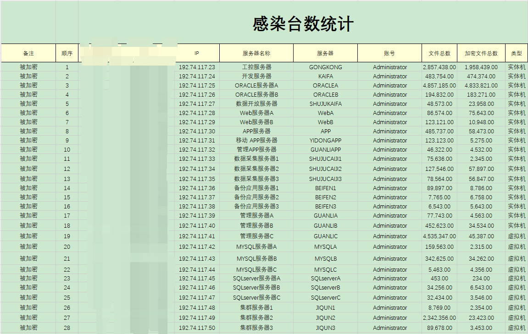The image size is (528, 334).
Task: Click the 加密文件总数 header cell
Action: tap(481, 53)
